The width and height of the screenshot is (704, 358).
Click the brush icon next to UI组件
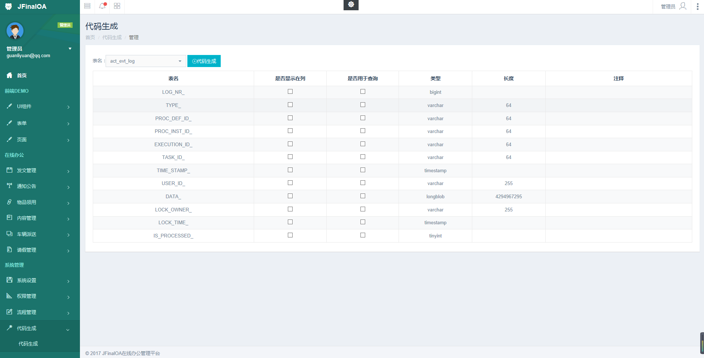point(10,106)
